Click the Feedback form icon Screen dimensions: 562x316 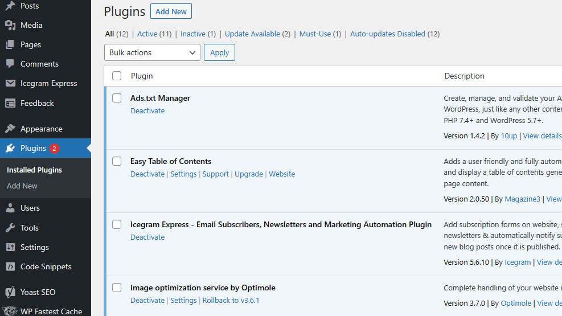click(10, 103)
